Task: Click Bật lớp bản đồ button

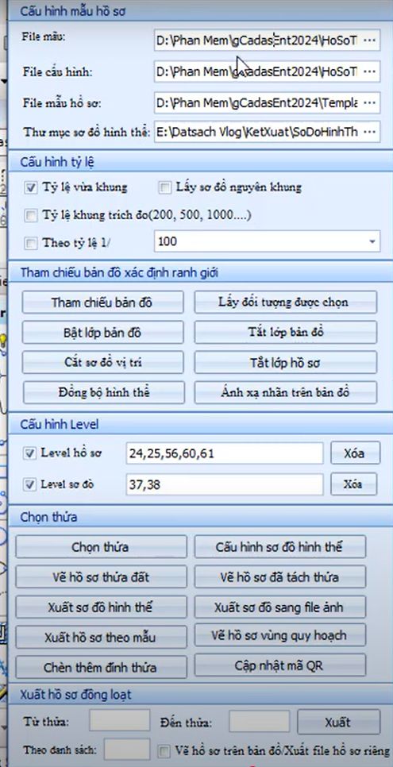Action: coord(102,333)
